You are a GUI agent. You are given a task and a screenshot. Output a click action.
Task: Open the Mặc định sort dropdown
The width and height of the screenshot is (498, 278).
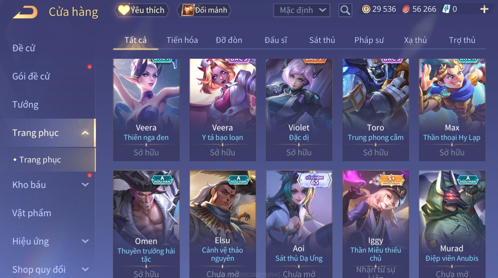[x=302, y=10]
